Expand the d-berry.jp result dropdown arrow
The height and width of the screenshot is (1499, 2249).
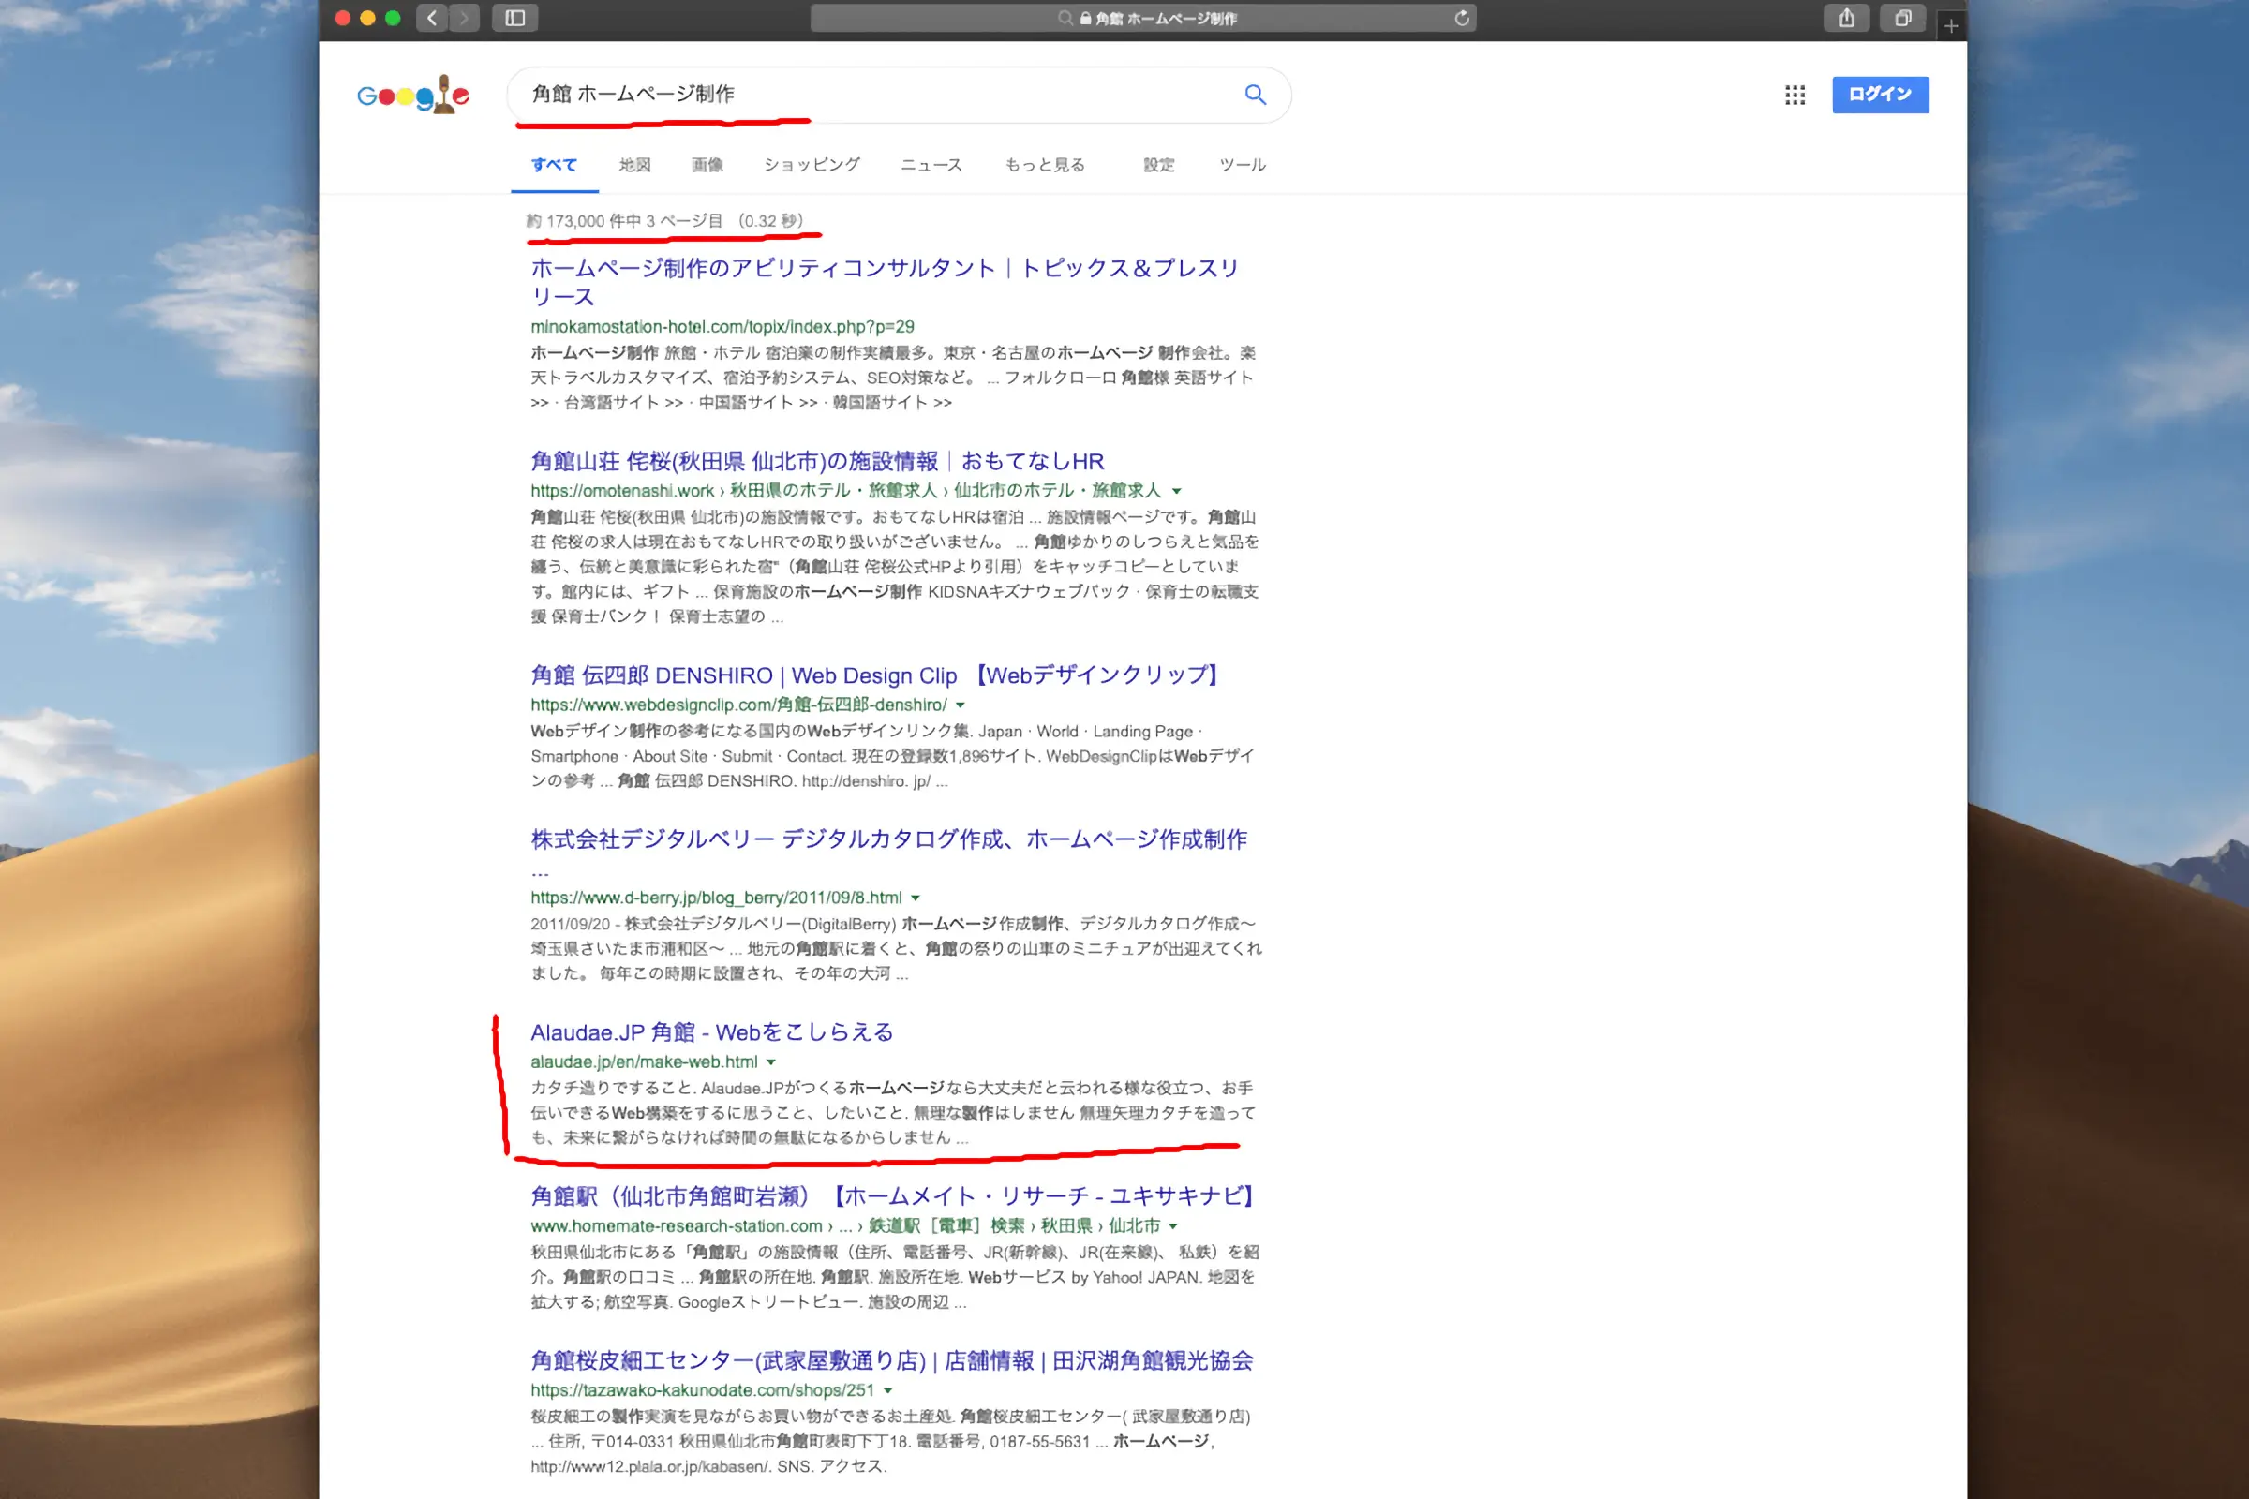[x=916, y=898]
